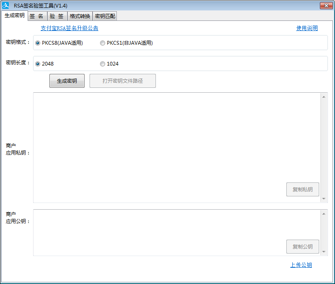Open the 密钥匹配 tab
The width and height of the screenshot is (335, 284).
coord(105,16)
